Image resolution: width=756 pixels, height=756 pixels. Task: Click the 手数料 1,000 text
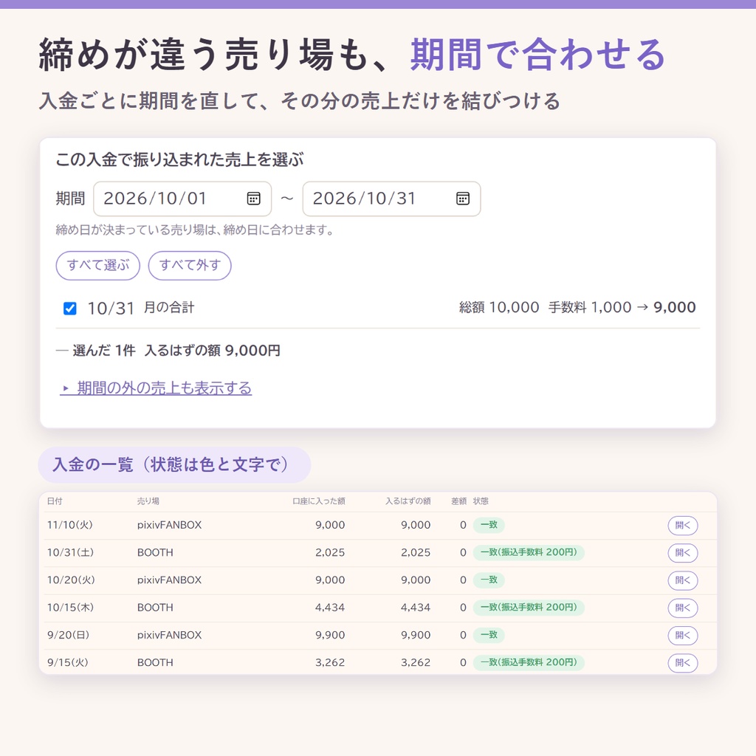click(590, 307)
